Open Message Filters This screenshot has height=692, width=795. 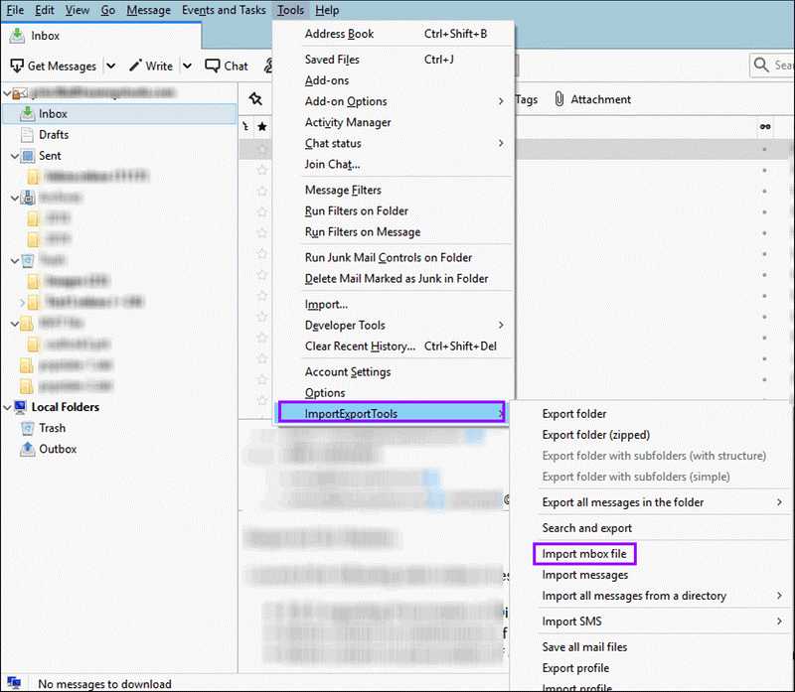[x=396, y=190]
